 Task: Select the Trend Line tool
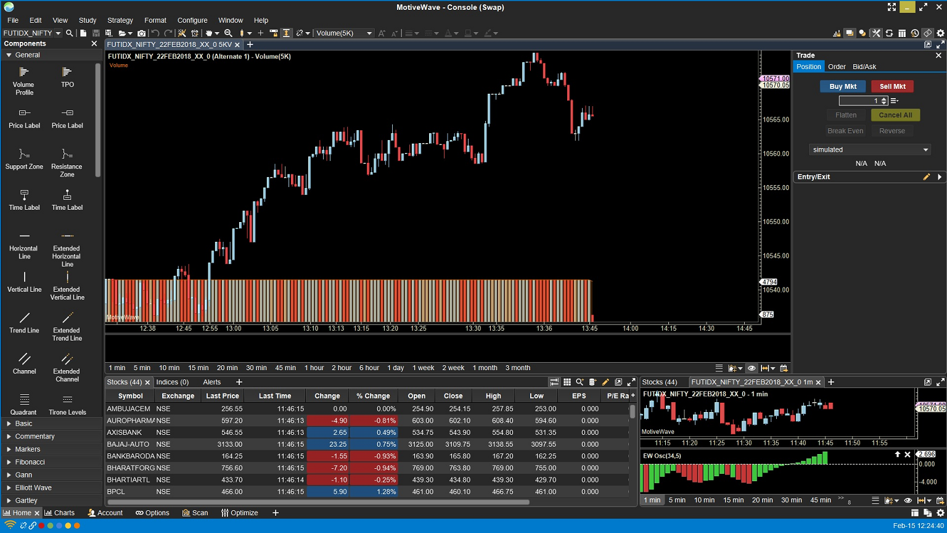[x=24, y=322]
